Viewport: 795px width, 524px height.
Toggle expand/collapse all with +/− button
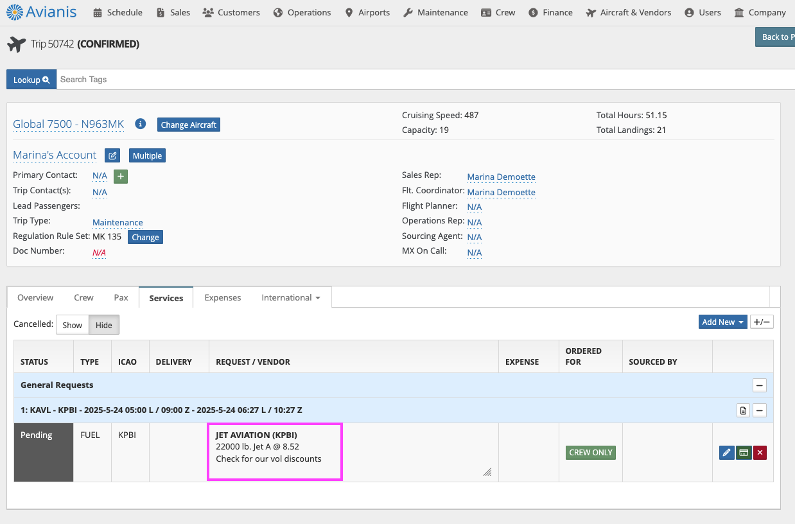tap(762, 322)
